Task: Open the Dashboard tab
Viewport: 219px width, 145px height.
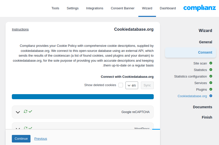Action: pos(168,8)
